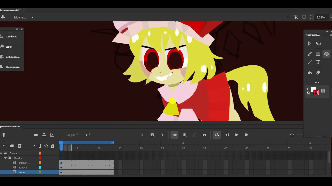Insert keyframe with the auto-keyframe icon
Image resolution: width=332 pixels, height=186 pixels.
(x=152, y=135)
